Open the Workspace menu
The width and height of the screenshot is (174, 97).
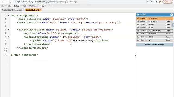click(34, 6)
